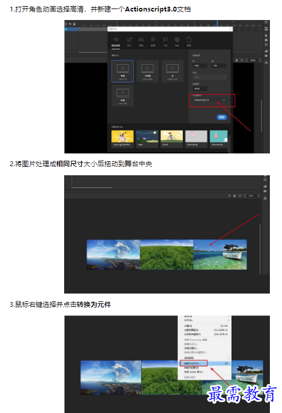This screenshot has height=413, width=282.
Task: Open the Education category graduation-cap icon
Action: (x=153, y=40)
